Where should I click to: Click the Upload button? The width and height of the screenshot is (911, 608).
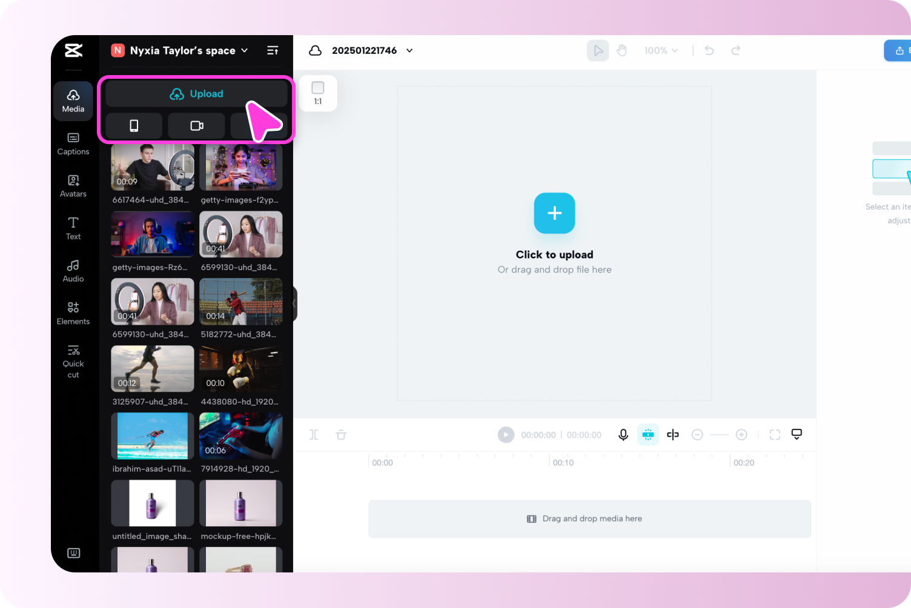pyautogui.click(x=196, y=93)
